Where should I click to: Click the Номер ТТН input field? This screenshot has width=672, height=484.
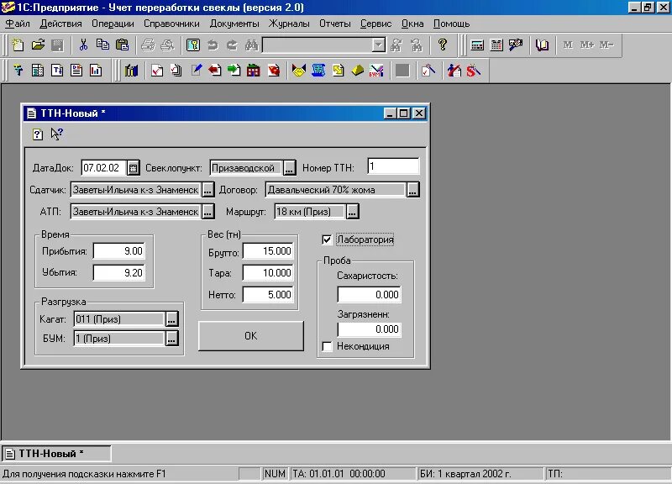pyautogui.click(x=393, y=166)
